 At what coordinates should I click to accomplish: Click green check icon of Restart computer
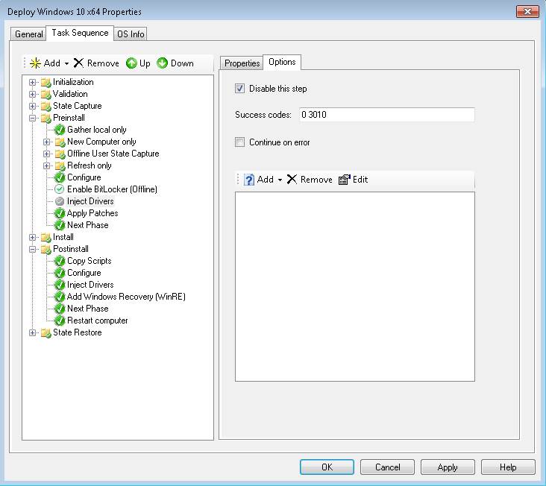click(x=60, y=321)
